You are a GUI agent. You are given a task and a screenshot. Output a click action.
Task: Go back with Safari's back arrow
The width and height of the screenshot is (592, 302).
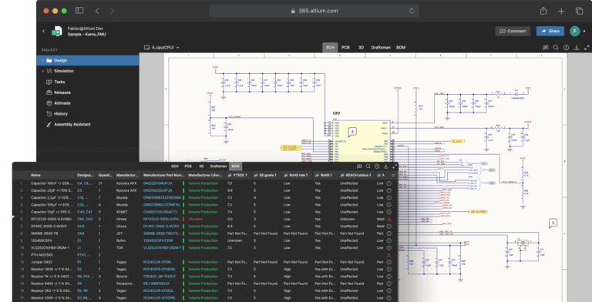tap(97, 11)
